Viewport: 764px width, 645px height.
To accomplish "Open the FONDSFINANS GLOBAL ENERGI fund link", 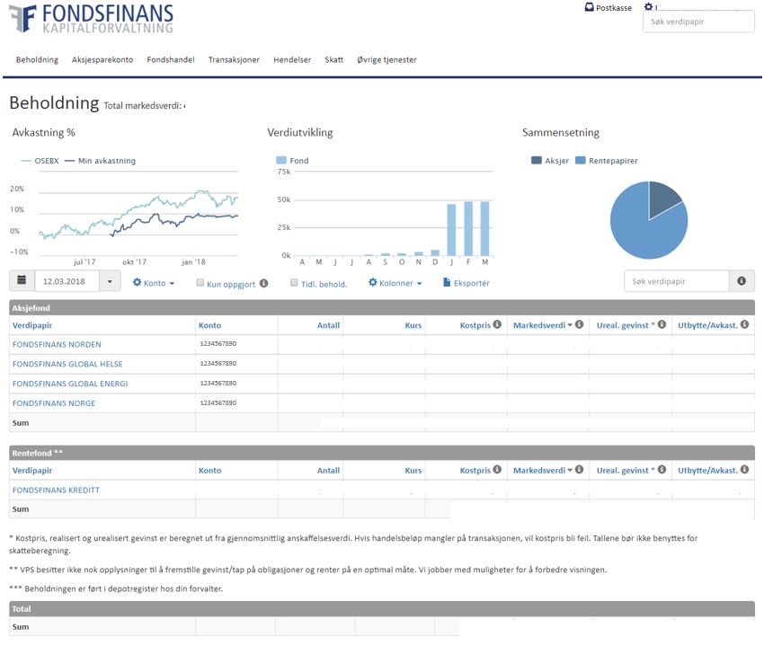I will click(70, 384).
